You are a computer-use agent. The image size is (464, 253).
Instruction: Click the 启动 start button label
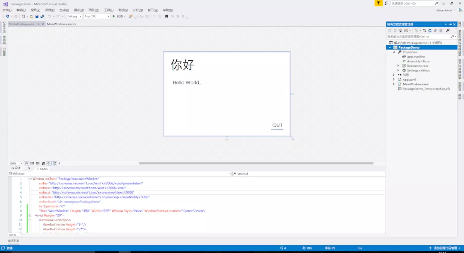119,16
